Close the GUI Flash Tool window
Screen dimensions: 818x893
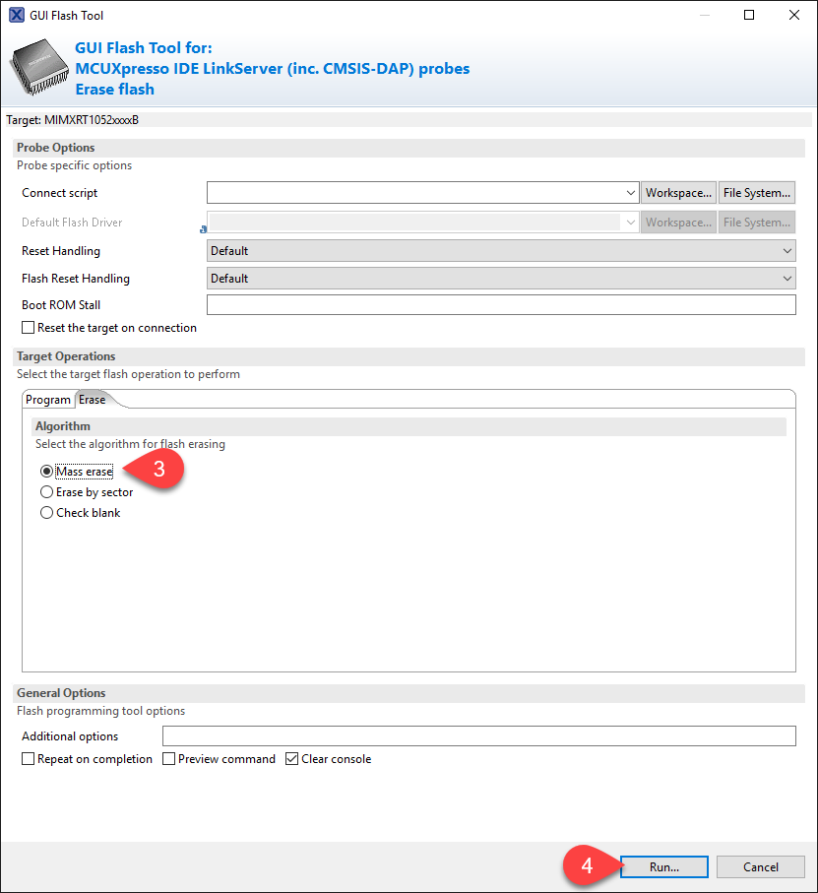tap(794, 16)
